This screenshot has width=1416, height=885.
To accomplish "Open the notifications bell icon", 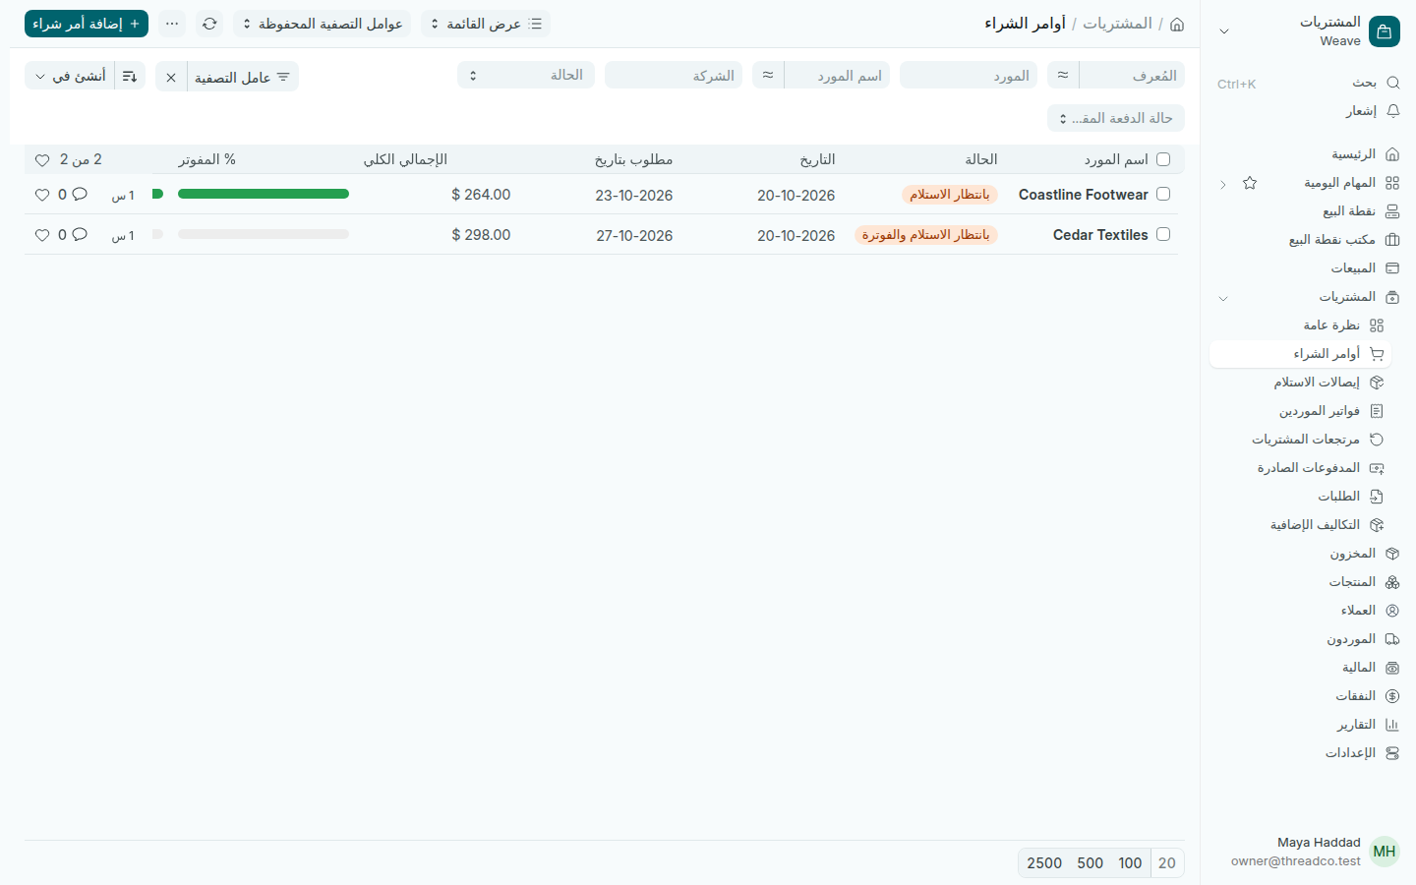I will click(1392, 111).
